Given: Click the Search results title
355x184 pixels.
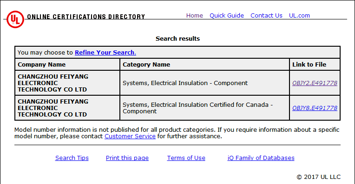Looking at the screenshot, I should click(177, 39).
